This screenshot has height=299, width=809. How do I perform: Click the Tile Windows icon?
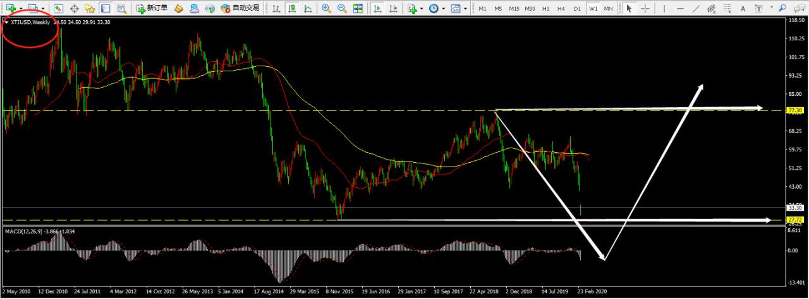tap(358, 8)
